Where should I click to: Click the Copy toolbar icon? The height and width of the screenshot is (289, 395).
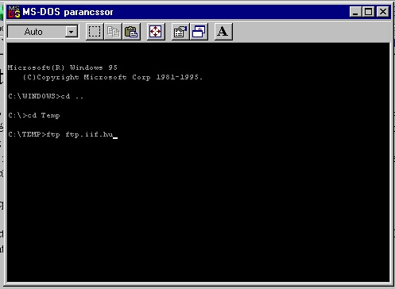(x=113, y=32)
